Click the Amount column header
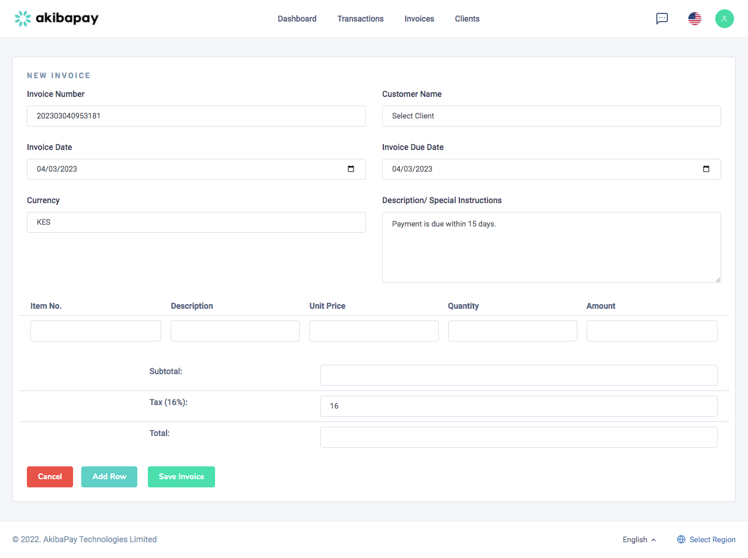748x558 pixels. point(601,306)
